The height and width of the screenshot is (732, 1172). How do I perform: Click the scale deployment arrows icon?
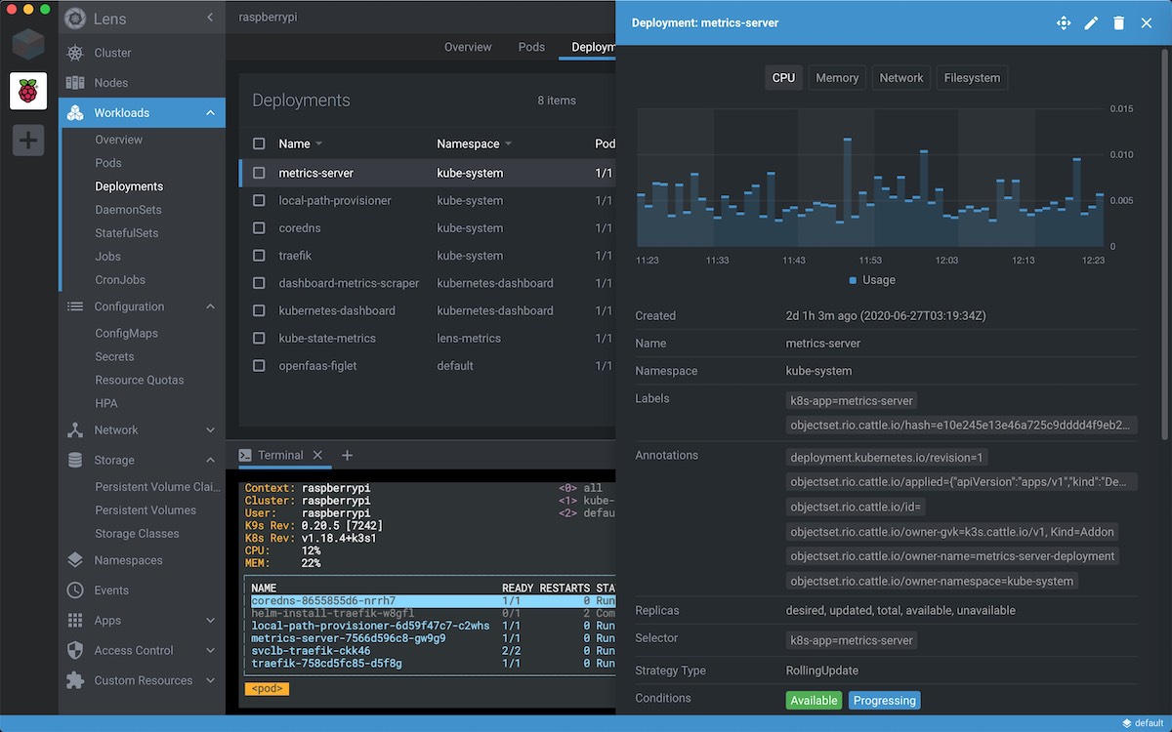1064,22
